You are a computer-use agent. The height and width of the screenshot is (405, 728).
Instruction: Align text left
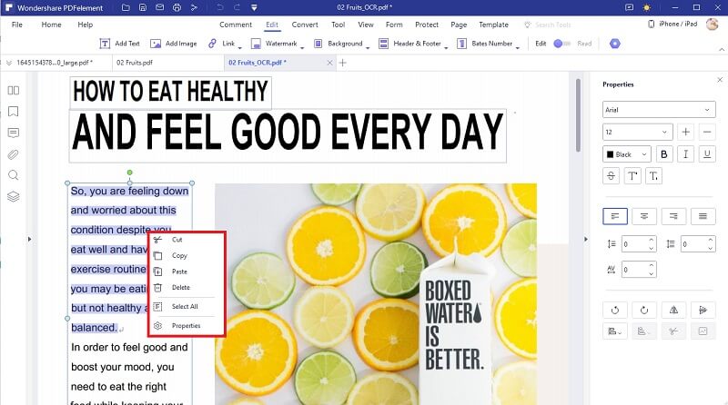[615, 216]
